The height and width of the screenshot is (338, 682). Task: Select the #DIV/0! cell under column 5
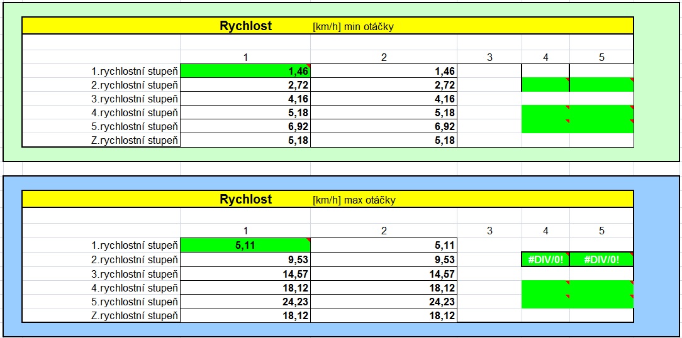[601, 259]
